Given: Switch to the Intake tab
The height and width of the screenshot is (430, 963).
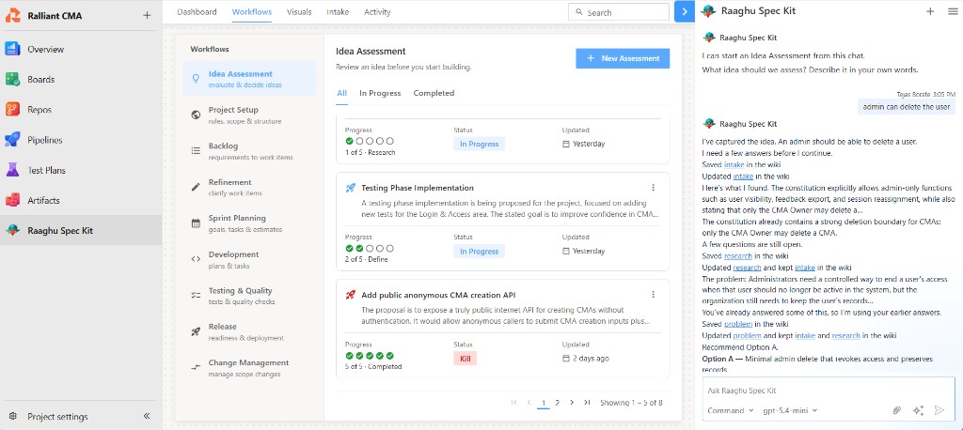Looking at the screenshot, I should point(338,11).
